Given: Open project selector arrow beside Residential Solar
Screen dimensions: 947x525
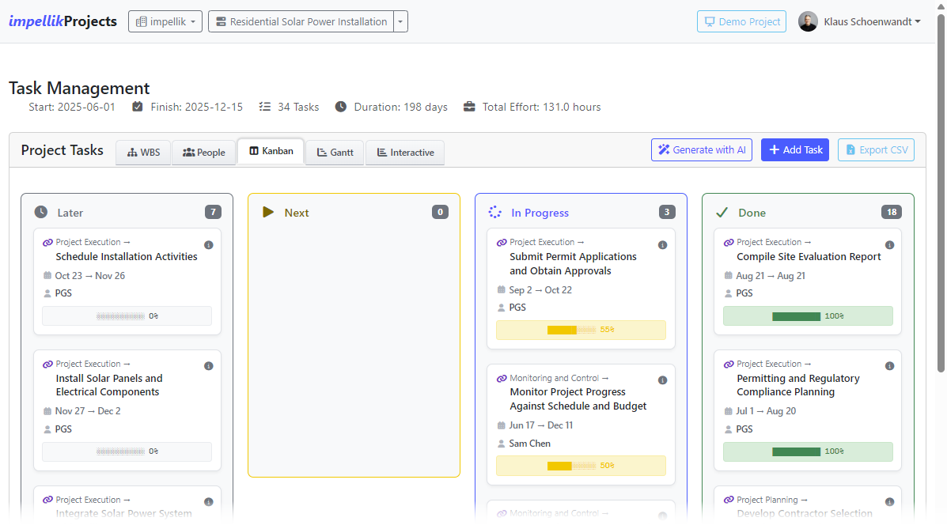Looking at the screenshot, I should [x=400, y=21].
